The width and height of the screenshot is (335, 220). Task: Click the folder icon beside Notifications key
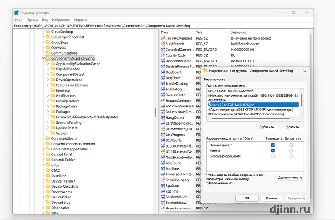click(53, 96)
